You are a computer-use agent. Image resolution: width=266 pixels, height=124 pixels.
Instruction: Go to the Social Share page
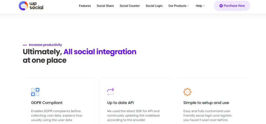coord(105,6)
